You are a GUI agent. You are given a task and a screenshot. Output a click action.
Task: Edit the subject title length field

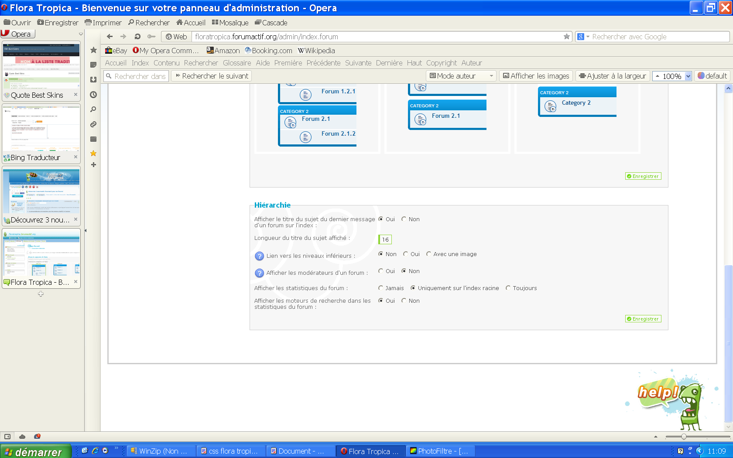(x=385, y=239)
